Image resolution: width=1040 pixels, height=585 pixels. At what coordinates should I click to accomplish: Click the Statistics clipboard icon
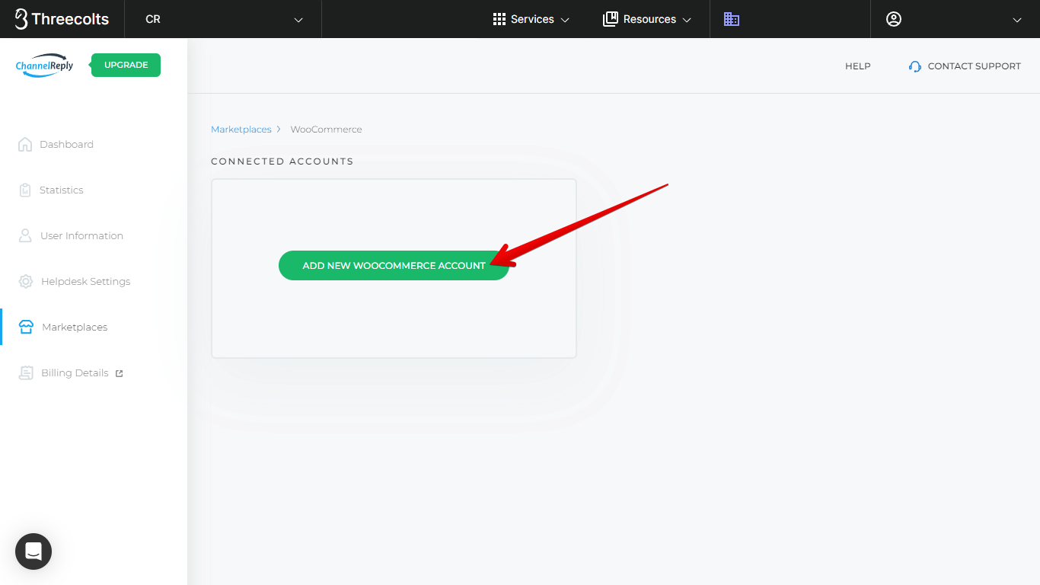click(25, 190)
